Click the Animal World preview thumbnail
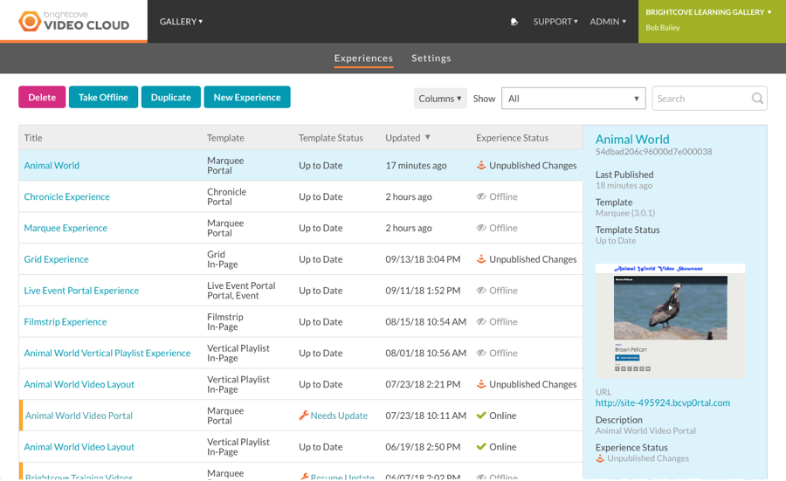Image resolution: width=786 pixels, height=481 pixels. [x=670, y=320]
